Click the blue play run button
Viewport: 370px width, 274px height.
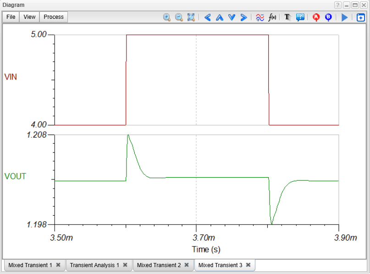click(344, 17)
